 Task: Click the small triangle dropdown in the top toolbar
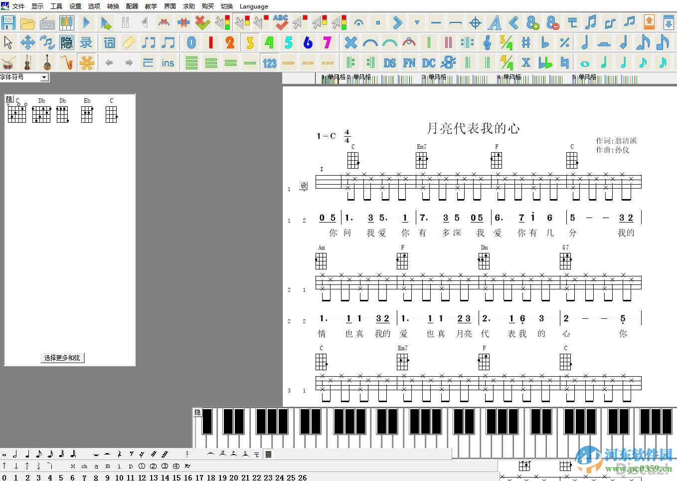pos(417,23)
